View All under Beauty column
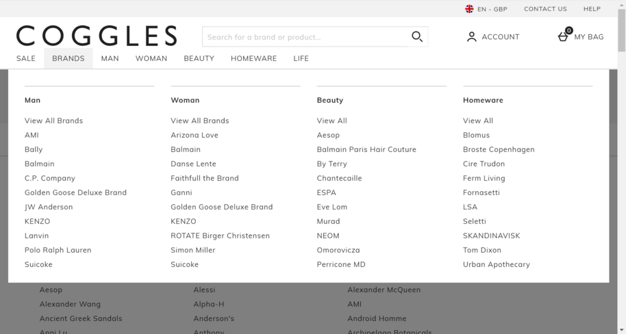Image resolution: width=626 pixels, height=334 pixels. tap(331, 120)
